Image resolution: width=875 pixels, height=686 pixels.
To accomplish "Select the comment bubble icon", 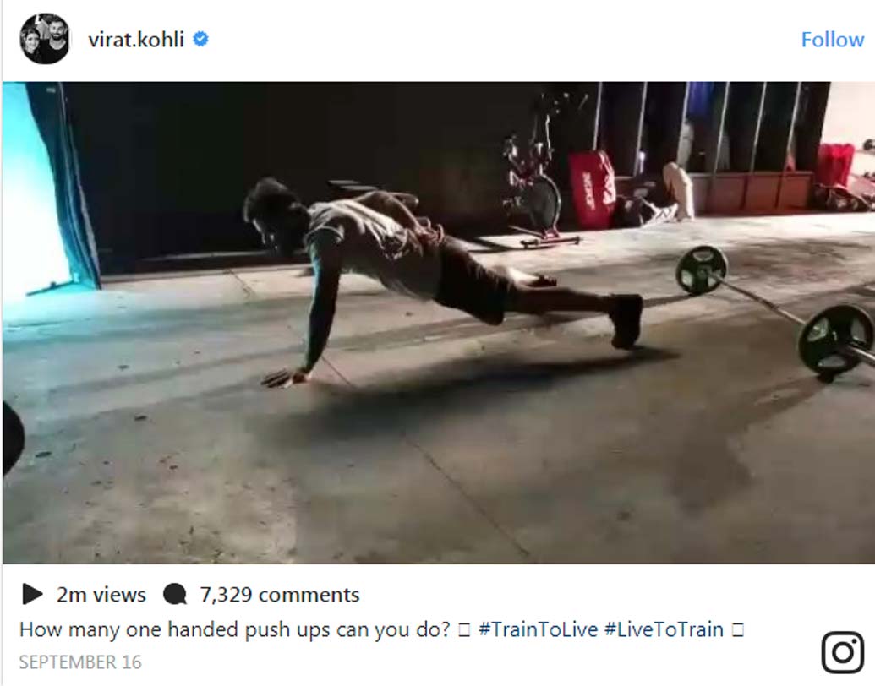I will [x=175, y=594].
